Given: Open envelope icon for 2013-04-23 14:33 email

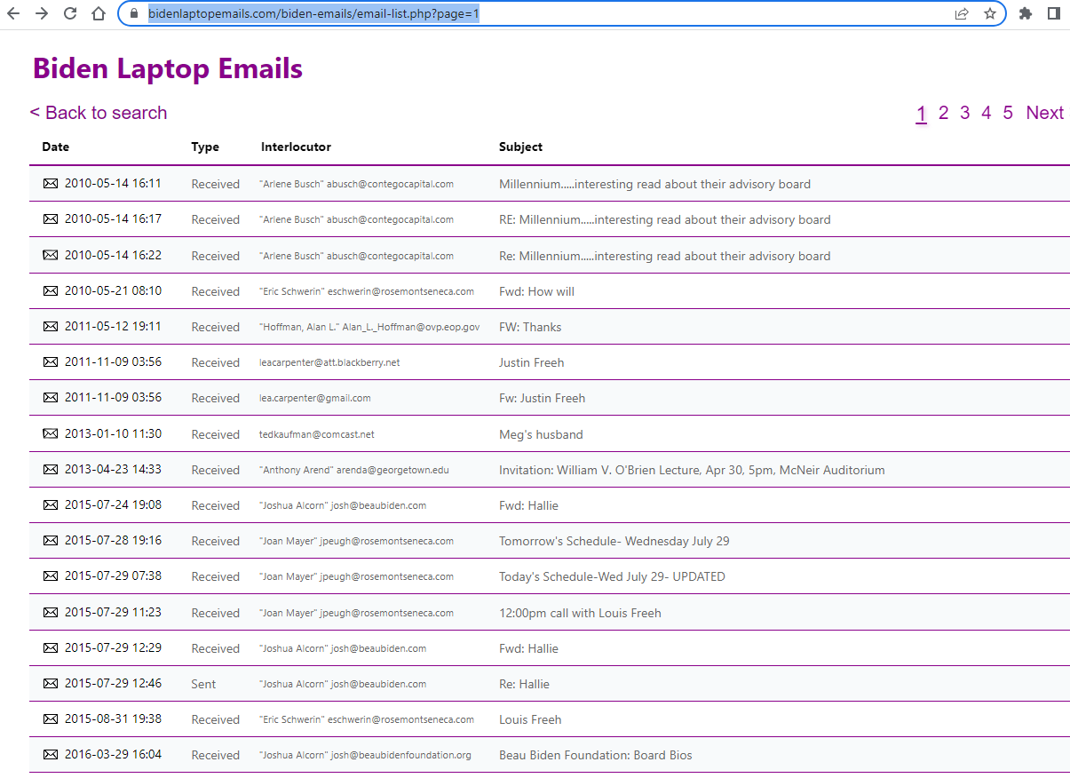Looking at the screenshot, I should (51, 469).
